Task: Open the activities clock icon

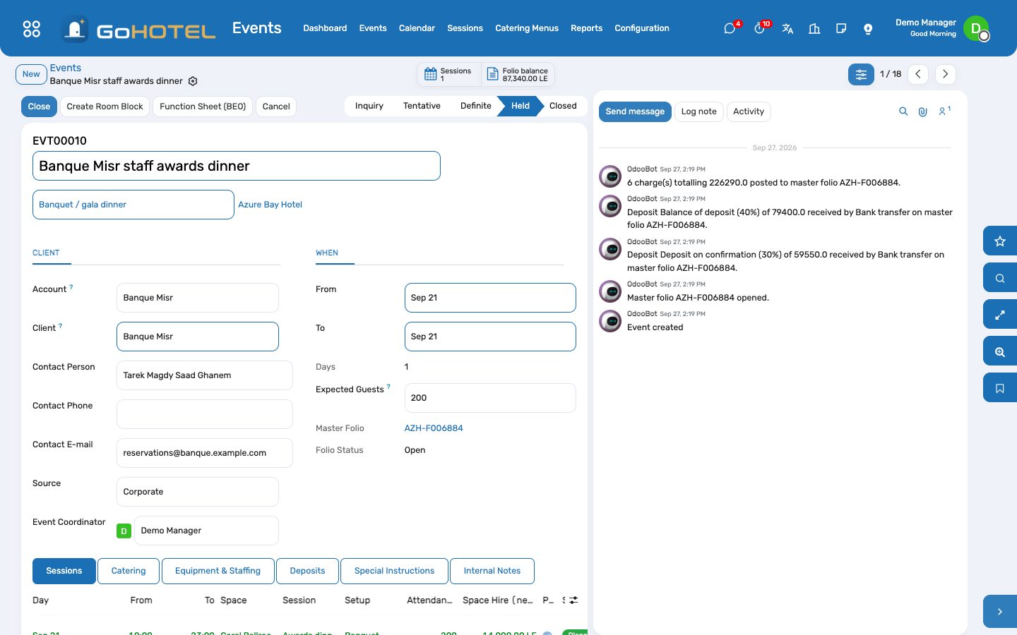Action: [x=759, y=28]
